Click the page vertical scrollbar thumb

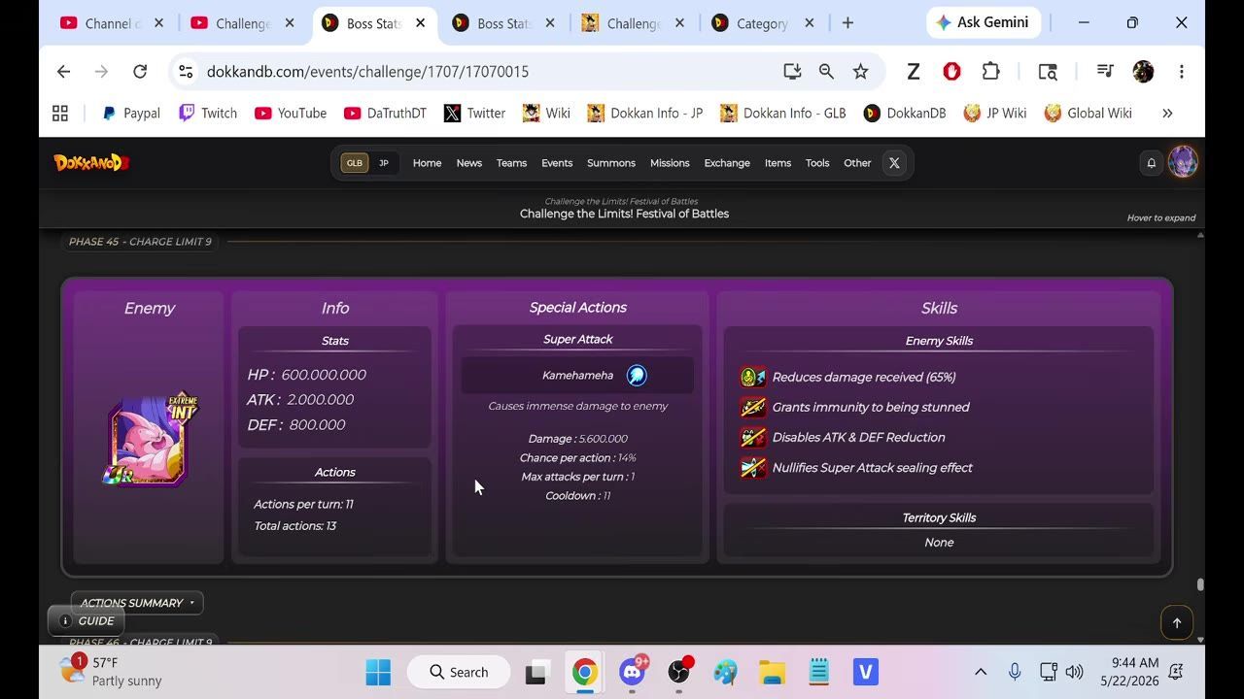coord(1200,584)
